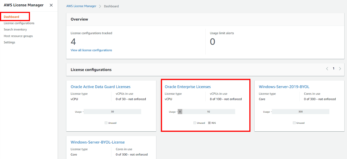Open Windows-Server-BYOL-License details
This screenshot has width=347, height=159.
(98, 142)
